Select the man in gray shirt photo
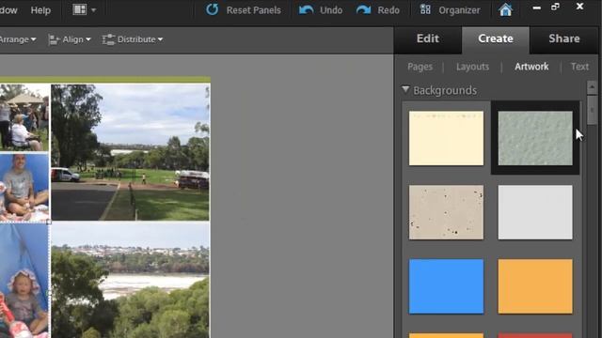 point(24,187)
